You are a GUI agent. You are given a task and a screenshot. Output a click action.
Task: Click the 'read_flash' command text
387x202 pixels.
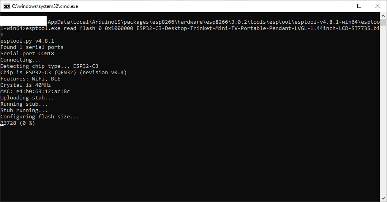point(79,28)
